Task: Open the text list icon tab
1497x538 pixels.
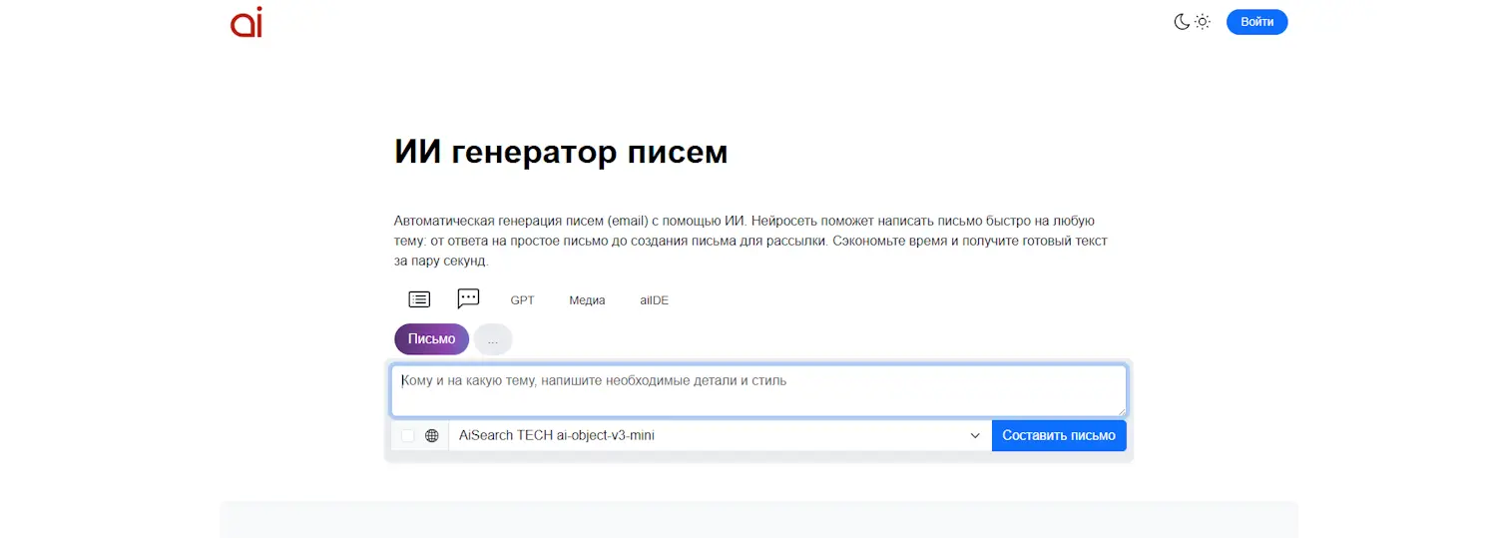Action: point(419,299)
